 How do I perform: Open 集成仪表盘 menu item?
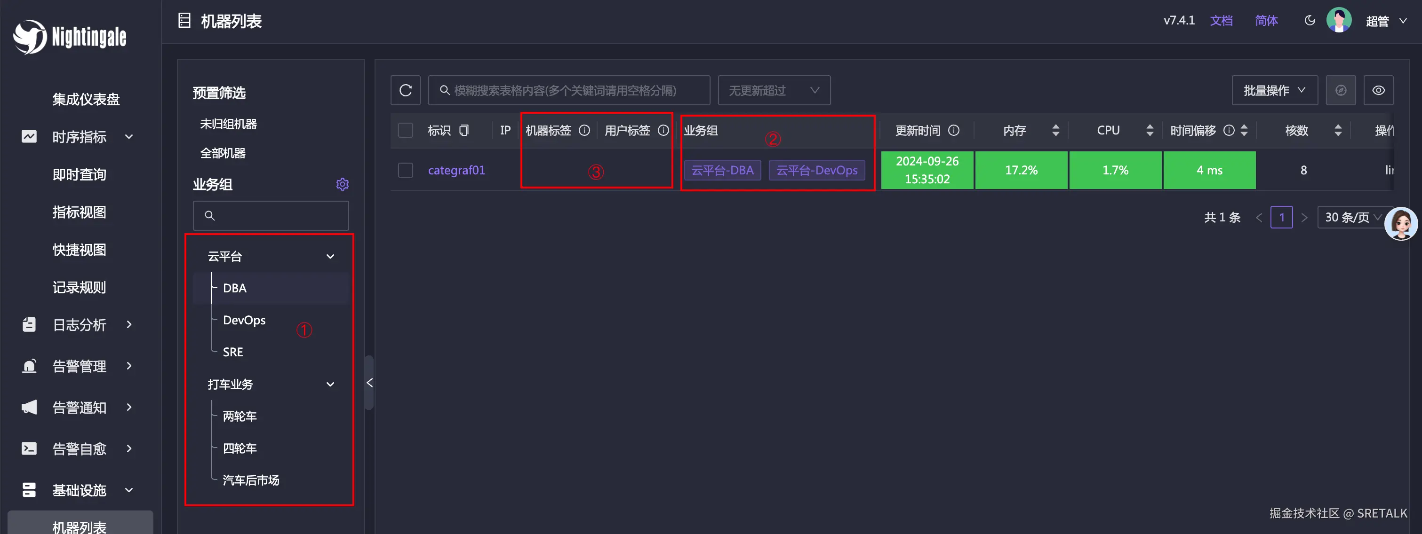click(x=86, y=99)
